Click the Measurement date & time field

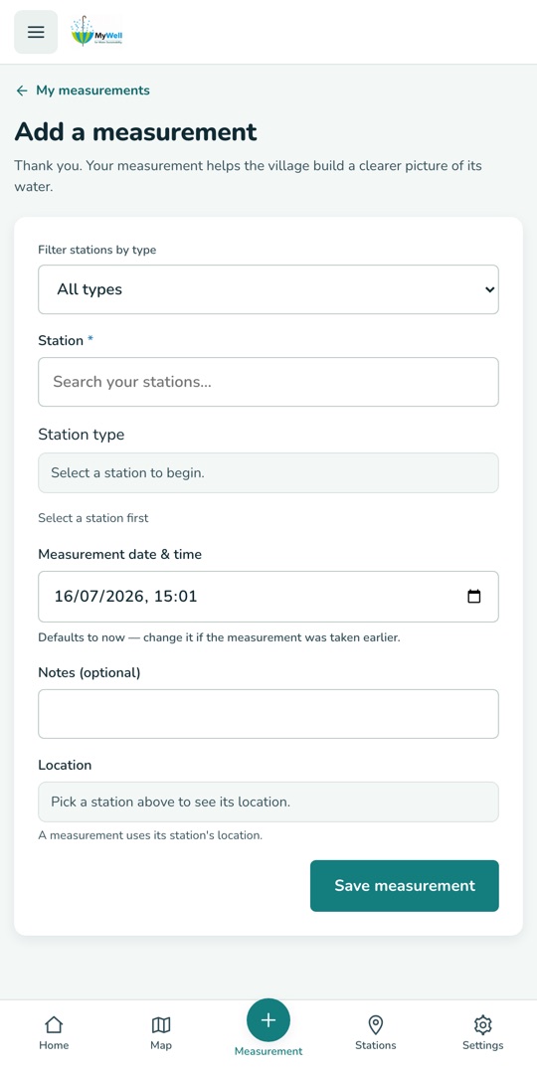pyautogui.click(x=268, y=596)
